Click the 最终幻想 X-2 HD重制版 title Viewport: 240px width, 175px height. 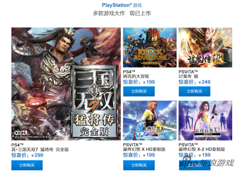(x=202, y=149)
